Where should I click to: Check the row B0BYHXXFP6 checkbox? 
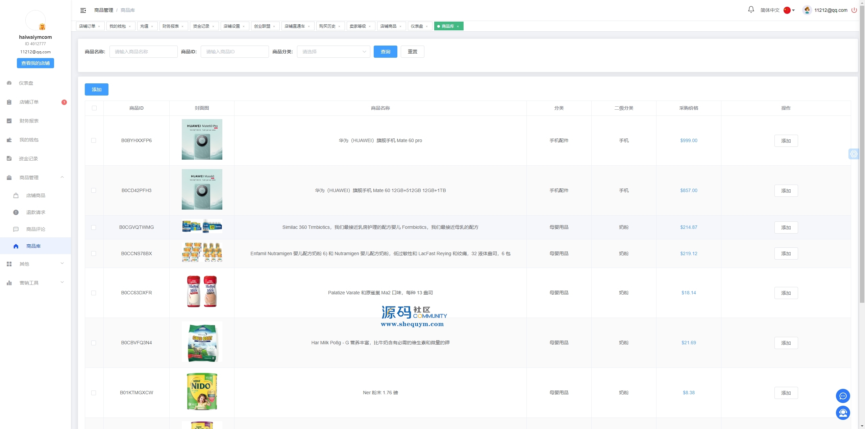pyautogui.click(x=94, y=140)
